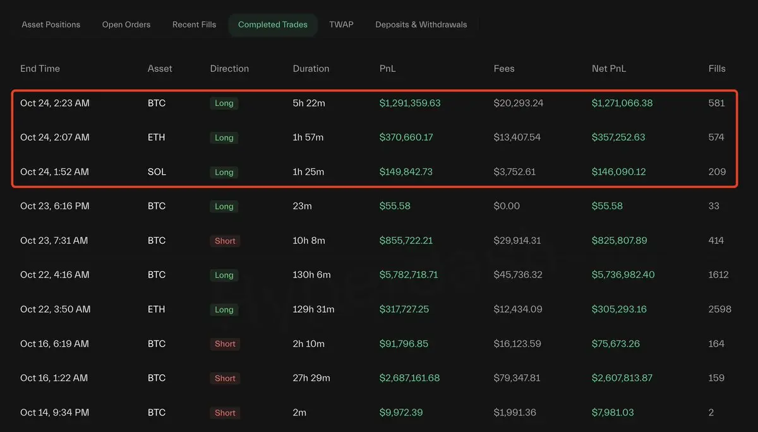758x432 pixels.
Task: Sort by the Net PnL column header
Action: tap(609, 69)
